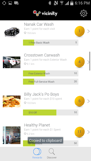Tap the black convertible car thumbnail
The width and height of the screenshot is (91, 161).
tap(12, 32)
